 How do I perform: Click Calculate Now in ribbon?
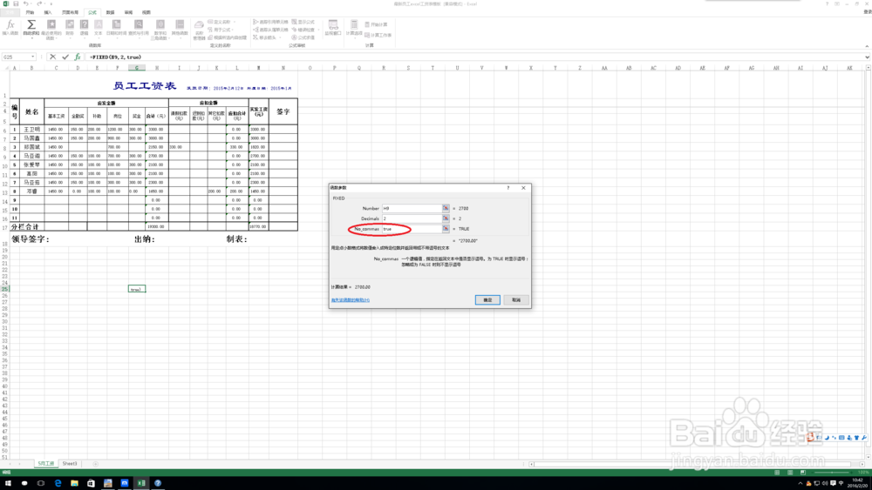pos(377,24)
